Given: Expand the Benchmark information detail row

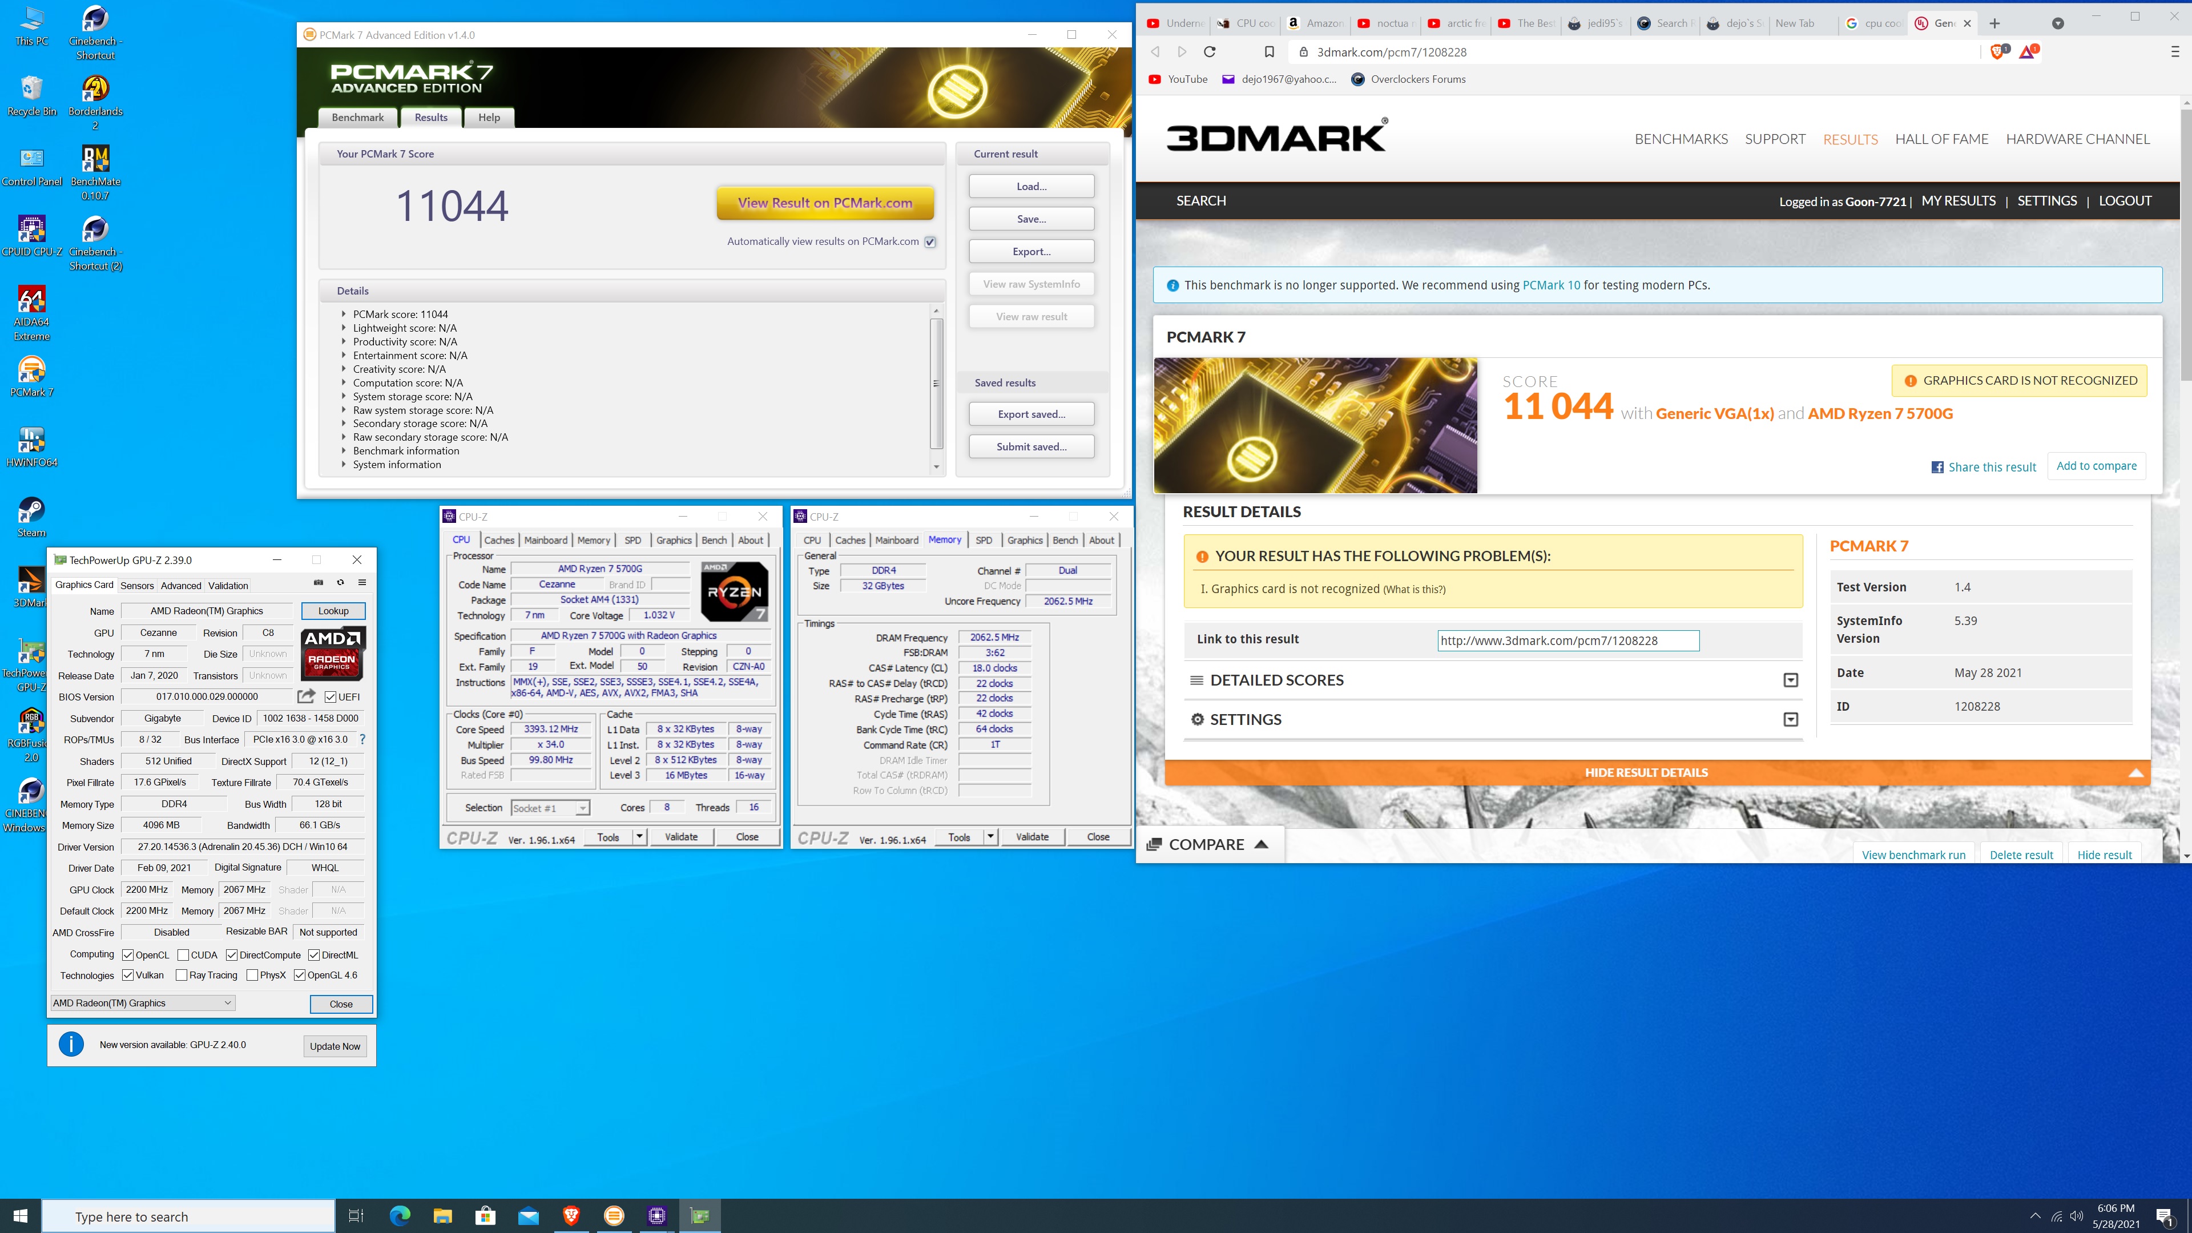Looking at the screenshot, I should [x=344, y=451].
